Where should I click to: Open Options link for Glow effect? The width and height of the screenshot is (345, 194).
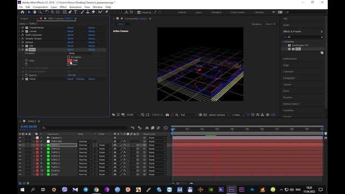[80, 79]
